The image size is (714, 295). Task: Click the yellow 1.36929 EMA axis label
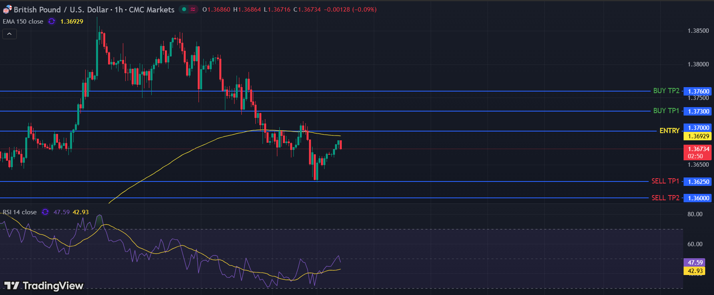tap(698, 136)
